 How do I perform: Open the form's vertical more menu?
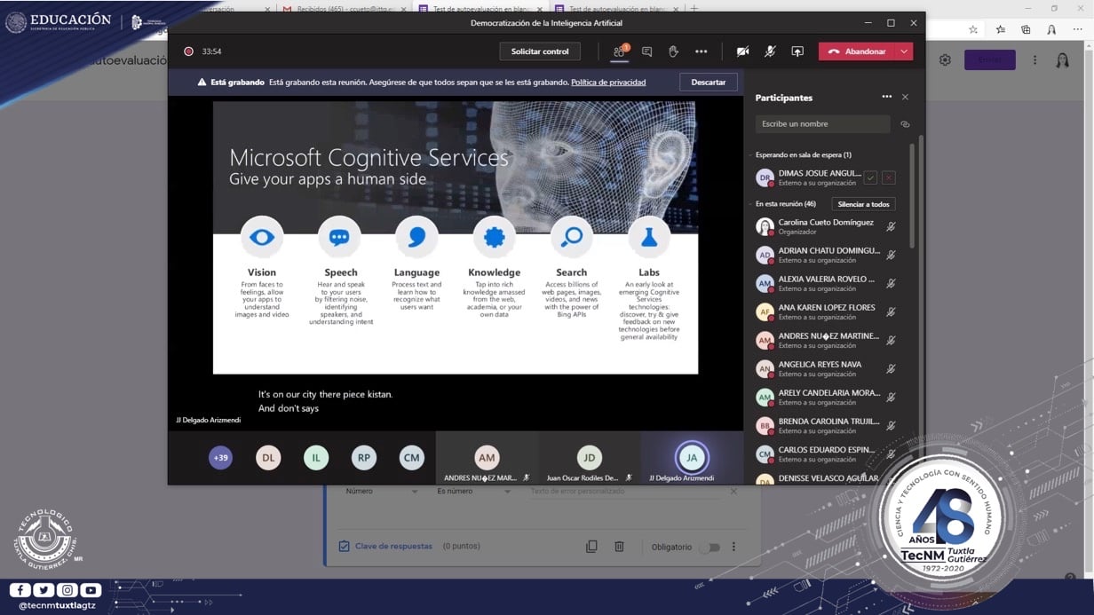tap(1035, 60)
